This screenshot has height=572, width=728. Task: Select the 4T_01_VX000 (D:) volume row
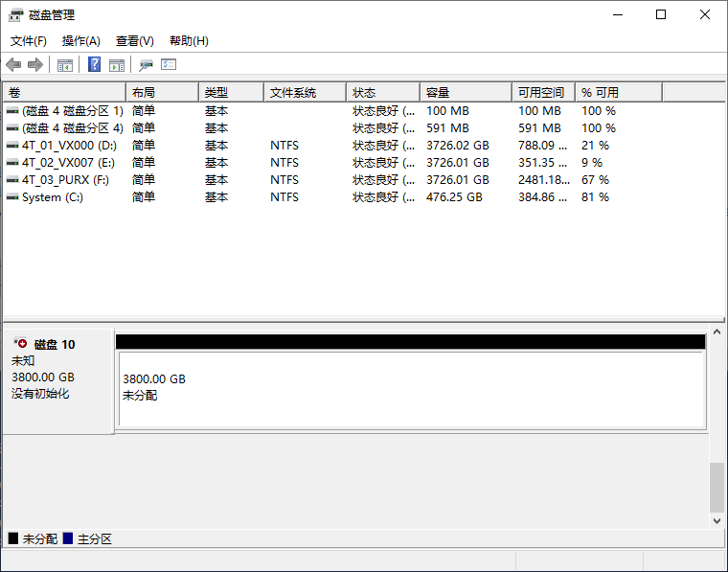click(69, 146)
